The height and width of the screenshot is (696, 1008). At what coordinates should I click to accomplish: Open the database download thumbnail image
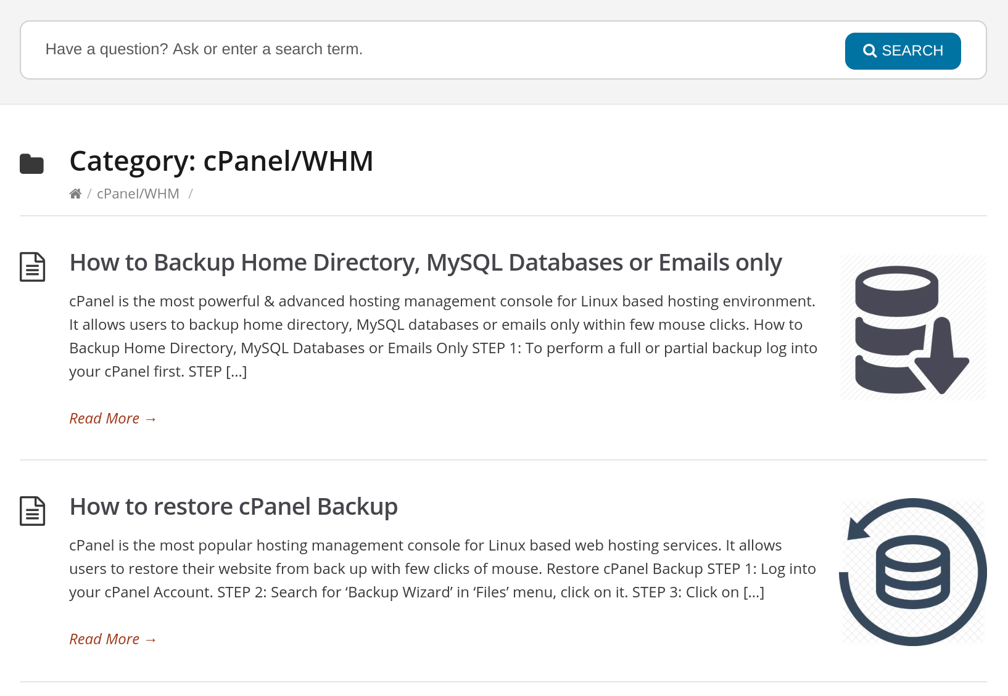click(x=913, y=328)
